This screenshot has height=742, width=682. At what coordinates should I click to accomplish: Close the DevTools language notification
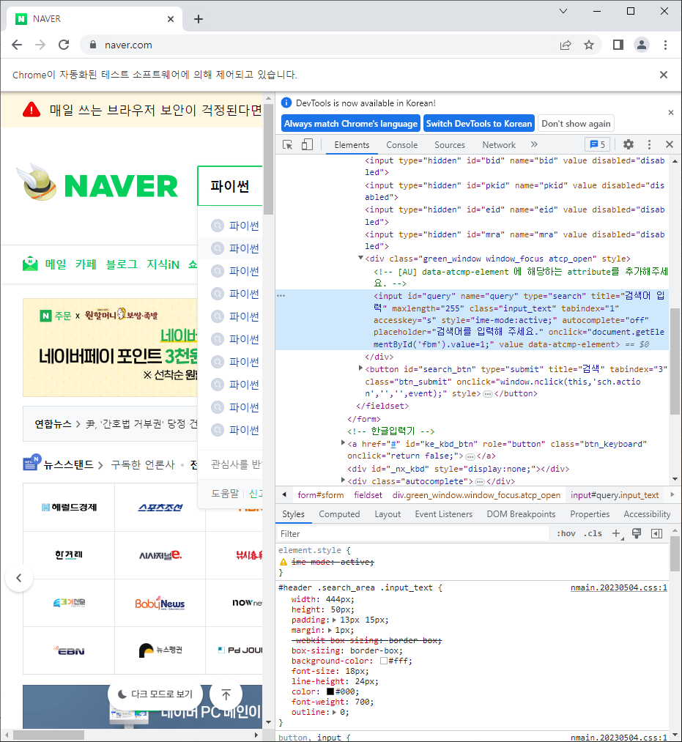(x=670, y=113)
